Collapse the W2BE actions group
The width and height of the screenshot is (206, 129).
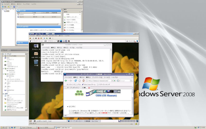click(80, 12)
